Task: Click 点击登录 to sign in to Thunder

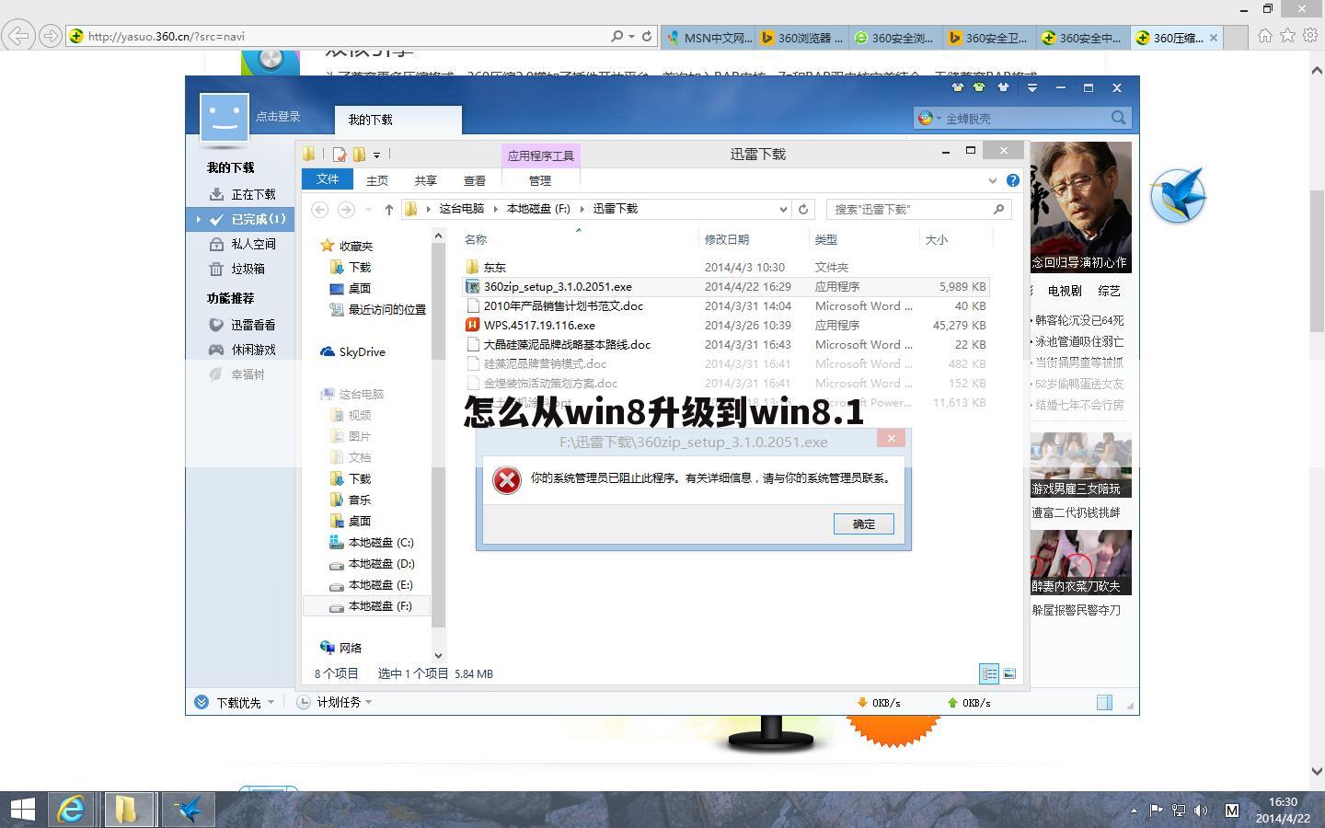Action: pyautogui.click(x=278, y=116)
